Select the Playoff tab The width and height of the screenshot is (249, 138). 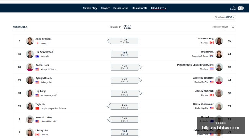(105, 8)
